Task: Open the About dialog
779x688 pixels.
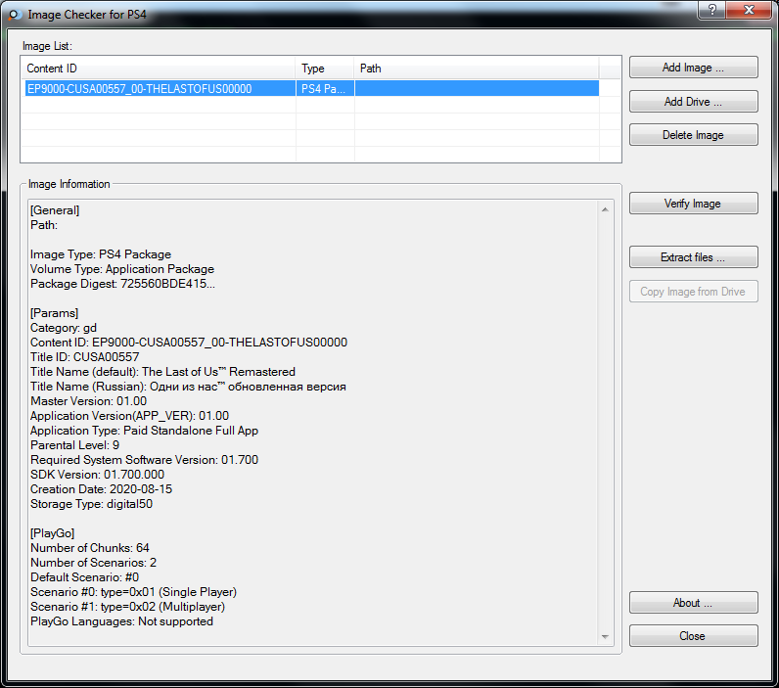Action: [x=693, y=603]
